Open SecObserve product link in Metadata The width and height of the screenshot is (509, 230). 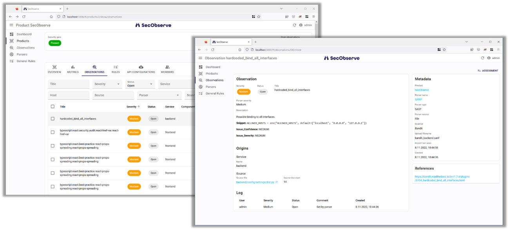click(422, 90)
